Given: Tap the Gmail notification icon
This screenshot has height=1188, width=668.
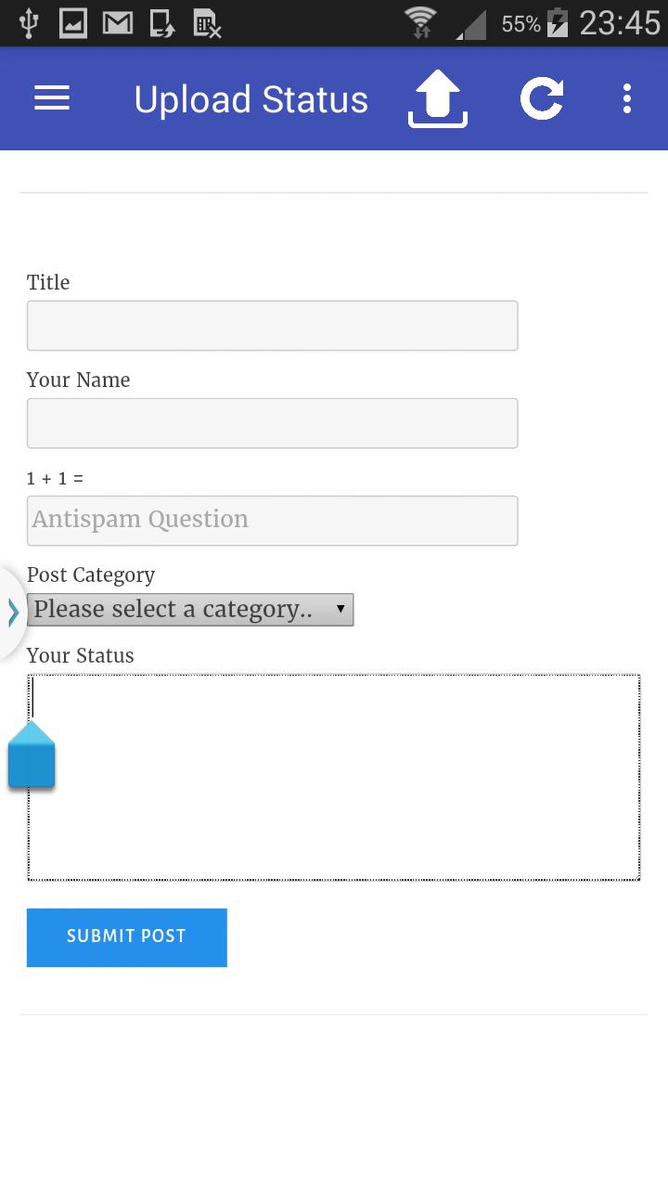Looking at the screenshot, I should pos(117,23).
